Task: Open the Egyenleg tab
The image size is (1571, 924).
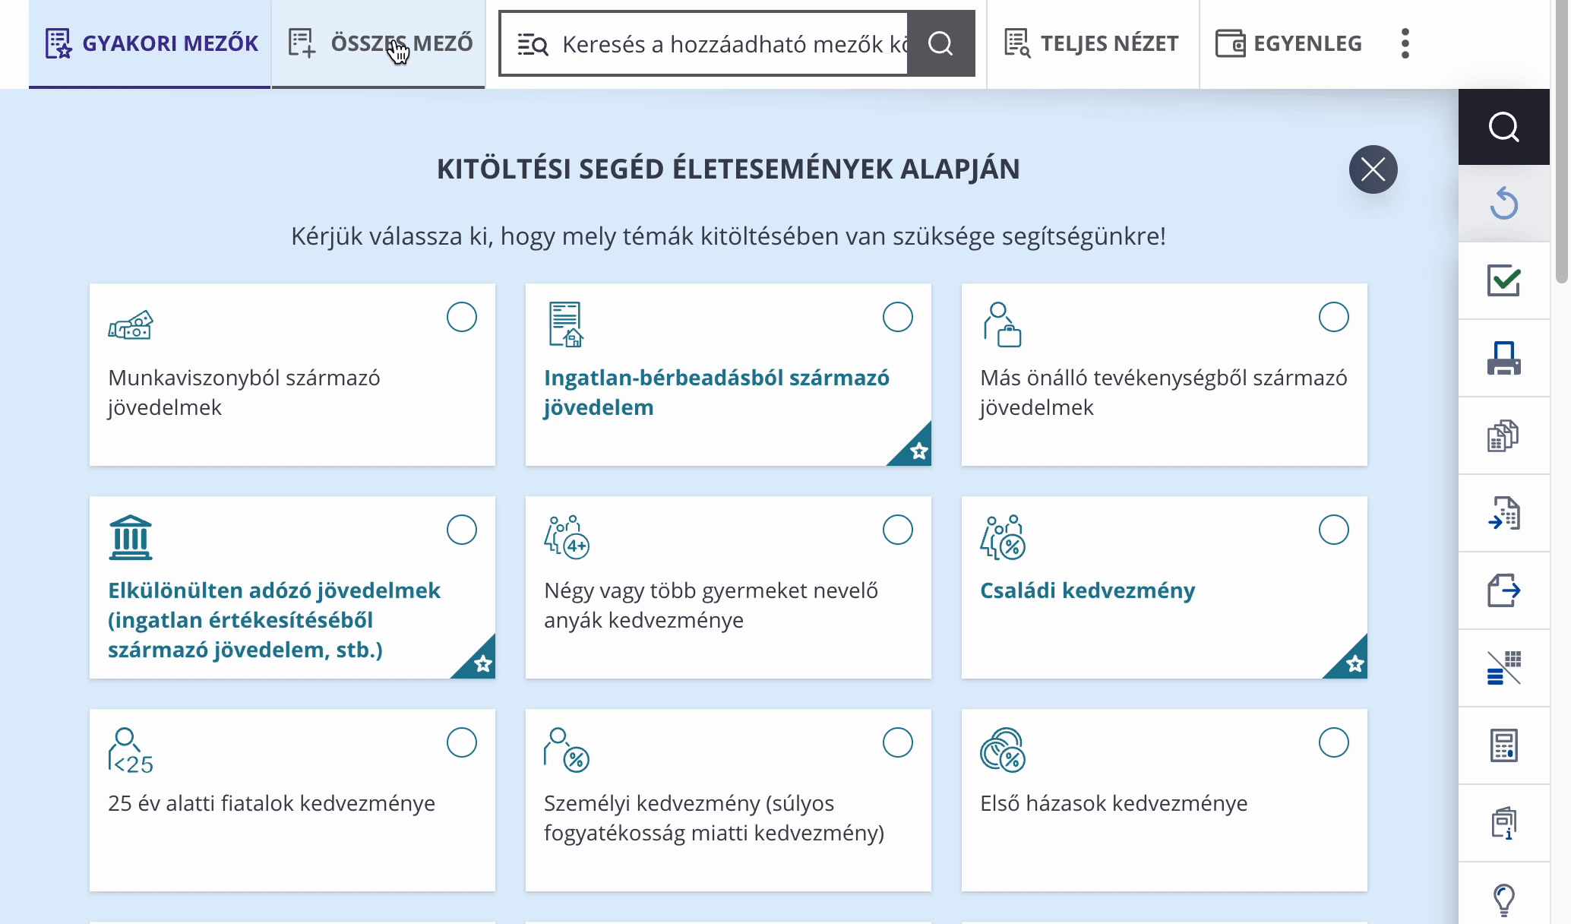Action: (1289, 43)
